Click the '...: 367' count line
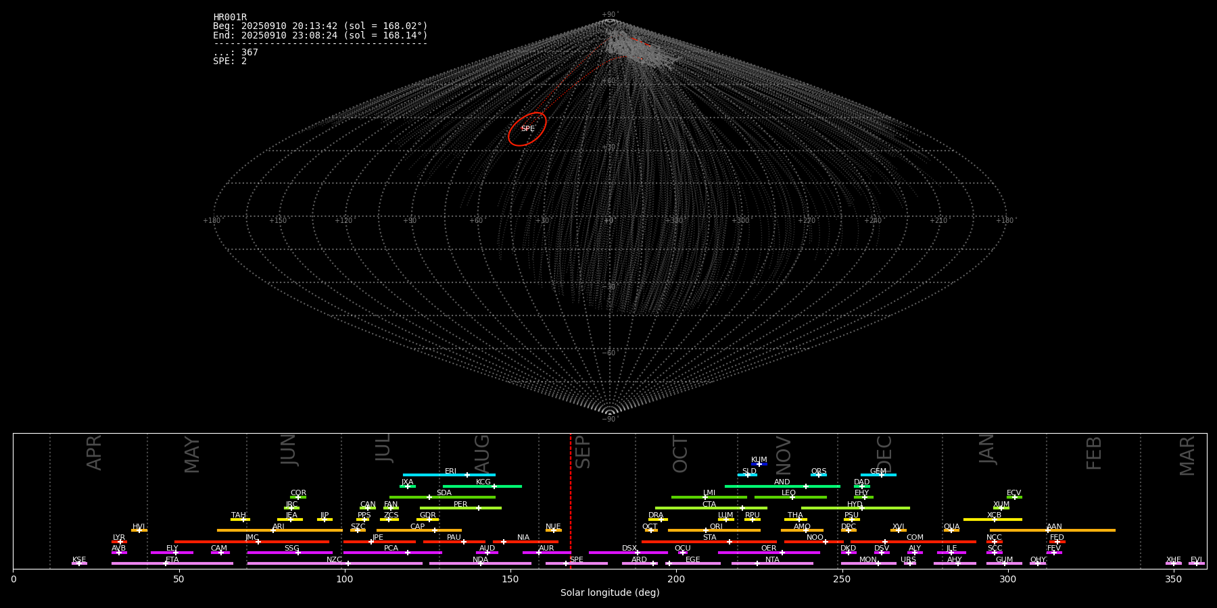 (x=235, y=53)
